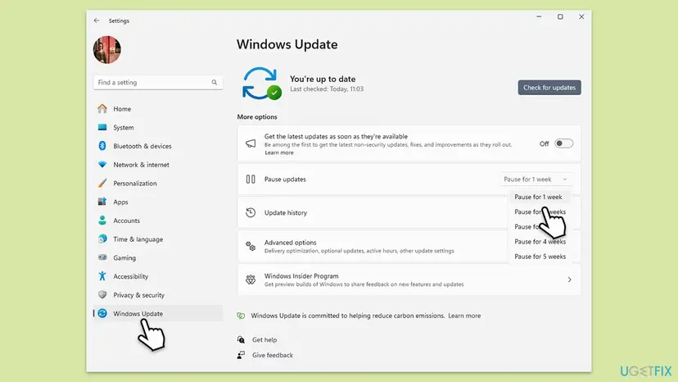Choose Pause for 1 week option
This screenshot has height=382, width=678.
click(x=538, y=197)
